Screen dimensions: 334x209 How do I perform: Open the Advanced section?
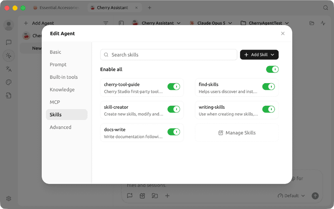pyautogui.click(x=67, y=127)
